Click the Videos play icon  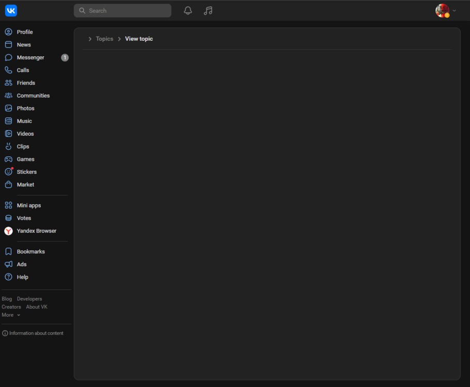[x=9, y=134]
